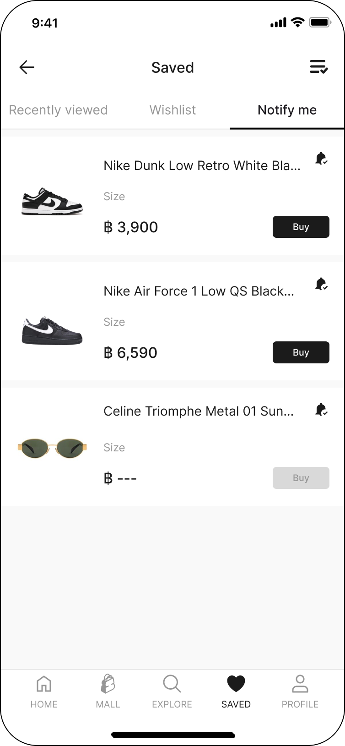Open the Profile icon

point(300,684)
